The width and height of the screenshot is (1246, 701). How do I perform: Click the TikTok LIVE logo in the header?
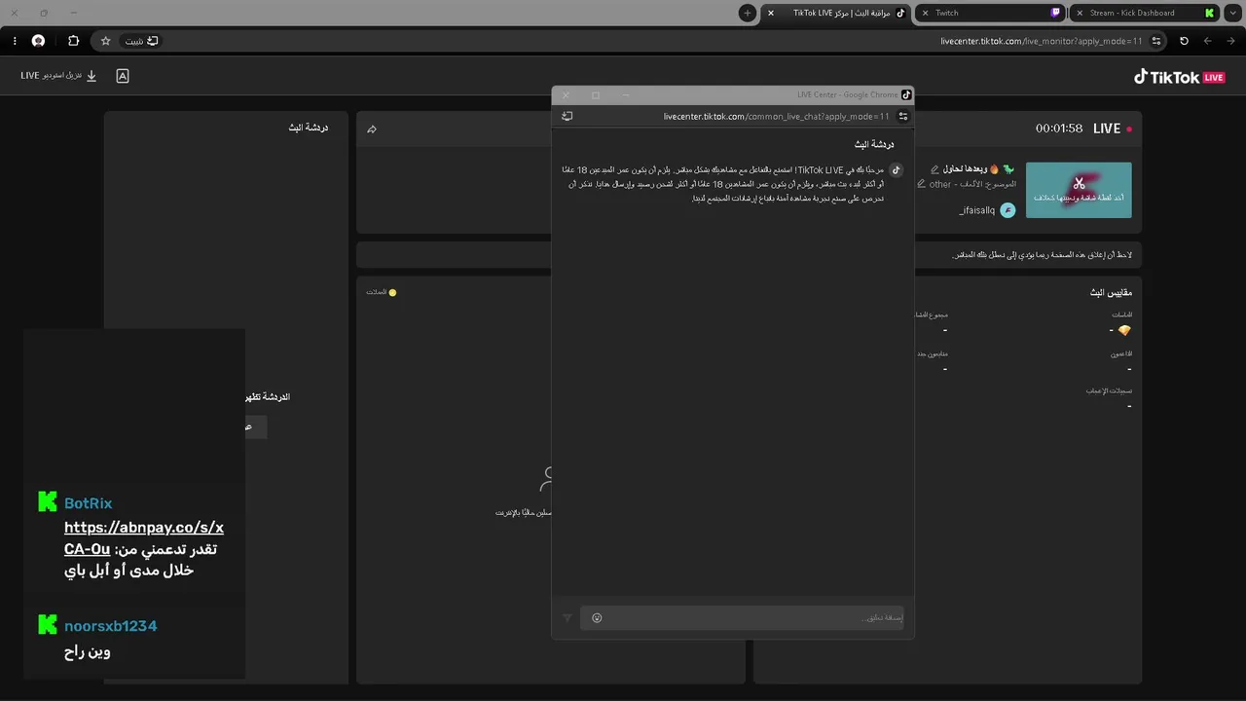click(1179, 77)
